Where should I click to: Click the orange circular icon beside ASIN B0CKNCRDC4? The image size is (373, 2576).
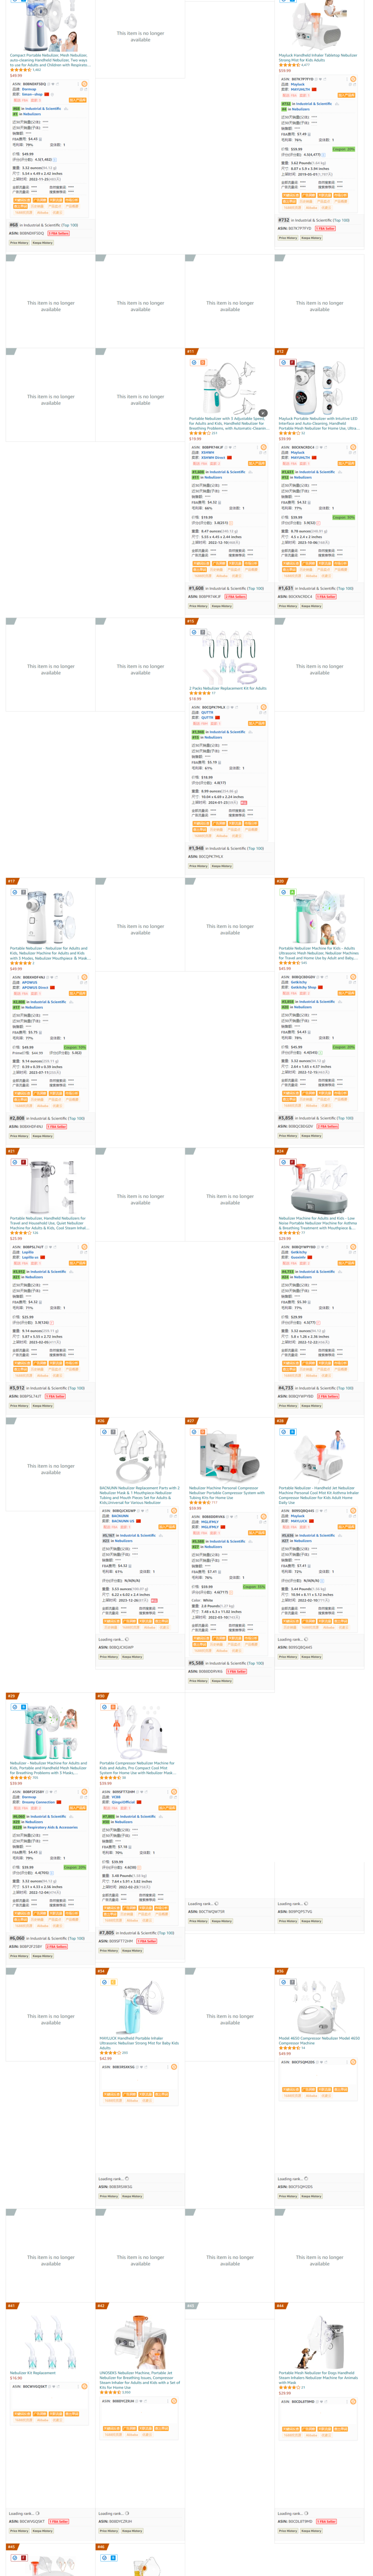(353, 447)
